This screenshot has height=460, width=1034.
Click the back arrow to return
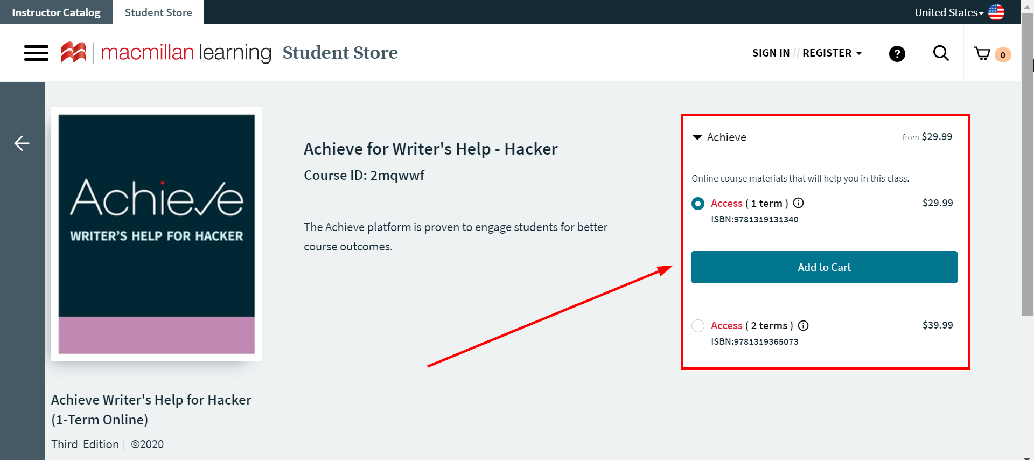tap(22, 143)
